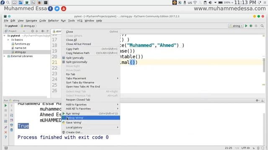
Task: Pin the Run panel tab
Action: (5, 127)
